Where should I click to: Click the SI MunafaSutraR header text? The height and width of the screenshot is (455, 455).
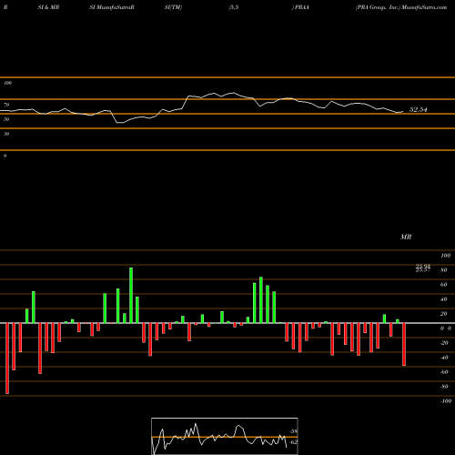[112, 7]
